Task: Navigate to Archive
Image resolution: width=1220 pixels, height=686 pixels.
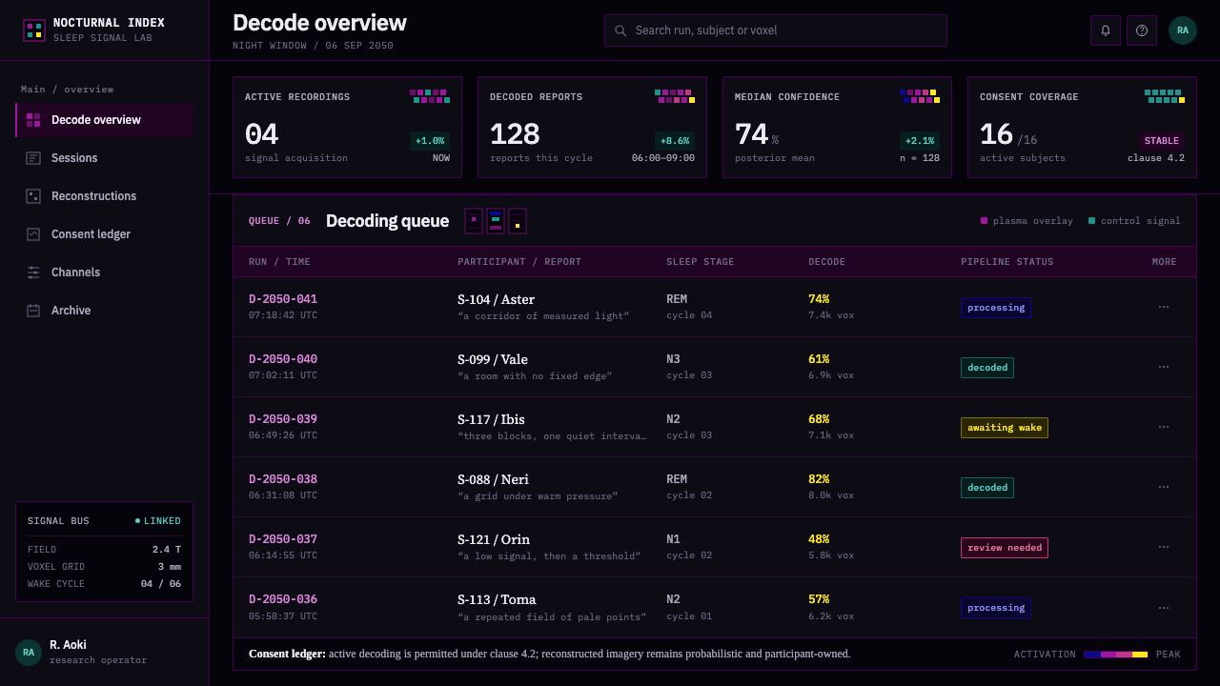Action: pyautogui.click(x=105, y=311)
